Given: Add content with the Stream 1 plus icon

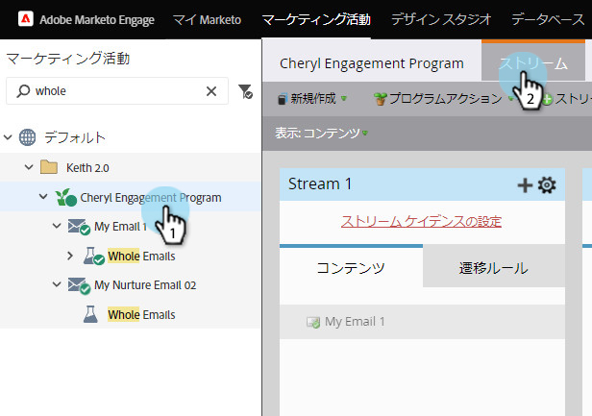Looking at the screenshot, I should 525,185.
